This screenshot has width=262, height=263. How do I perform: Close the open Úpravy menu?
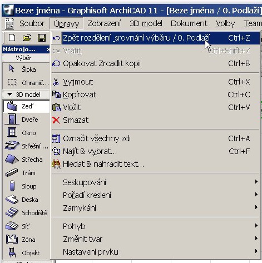click(x=66, y=24)
